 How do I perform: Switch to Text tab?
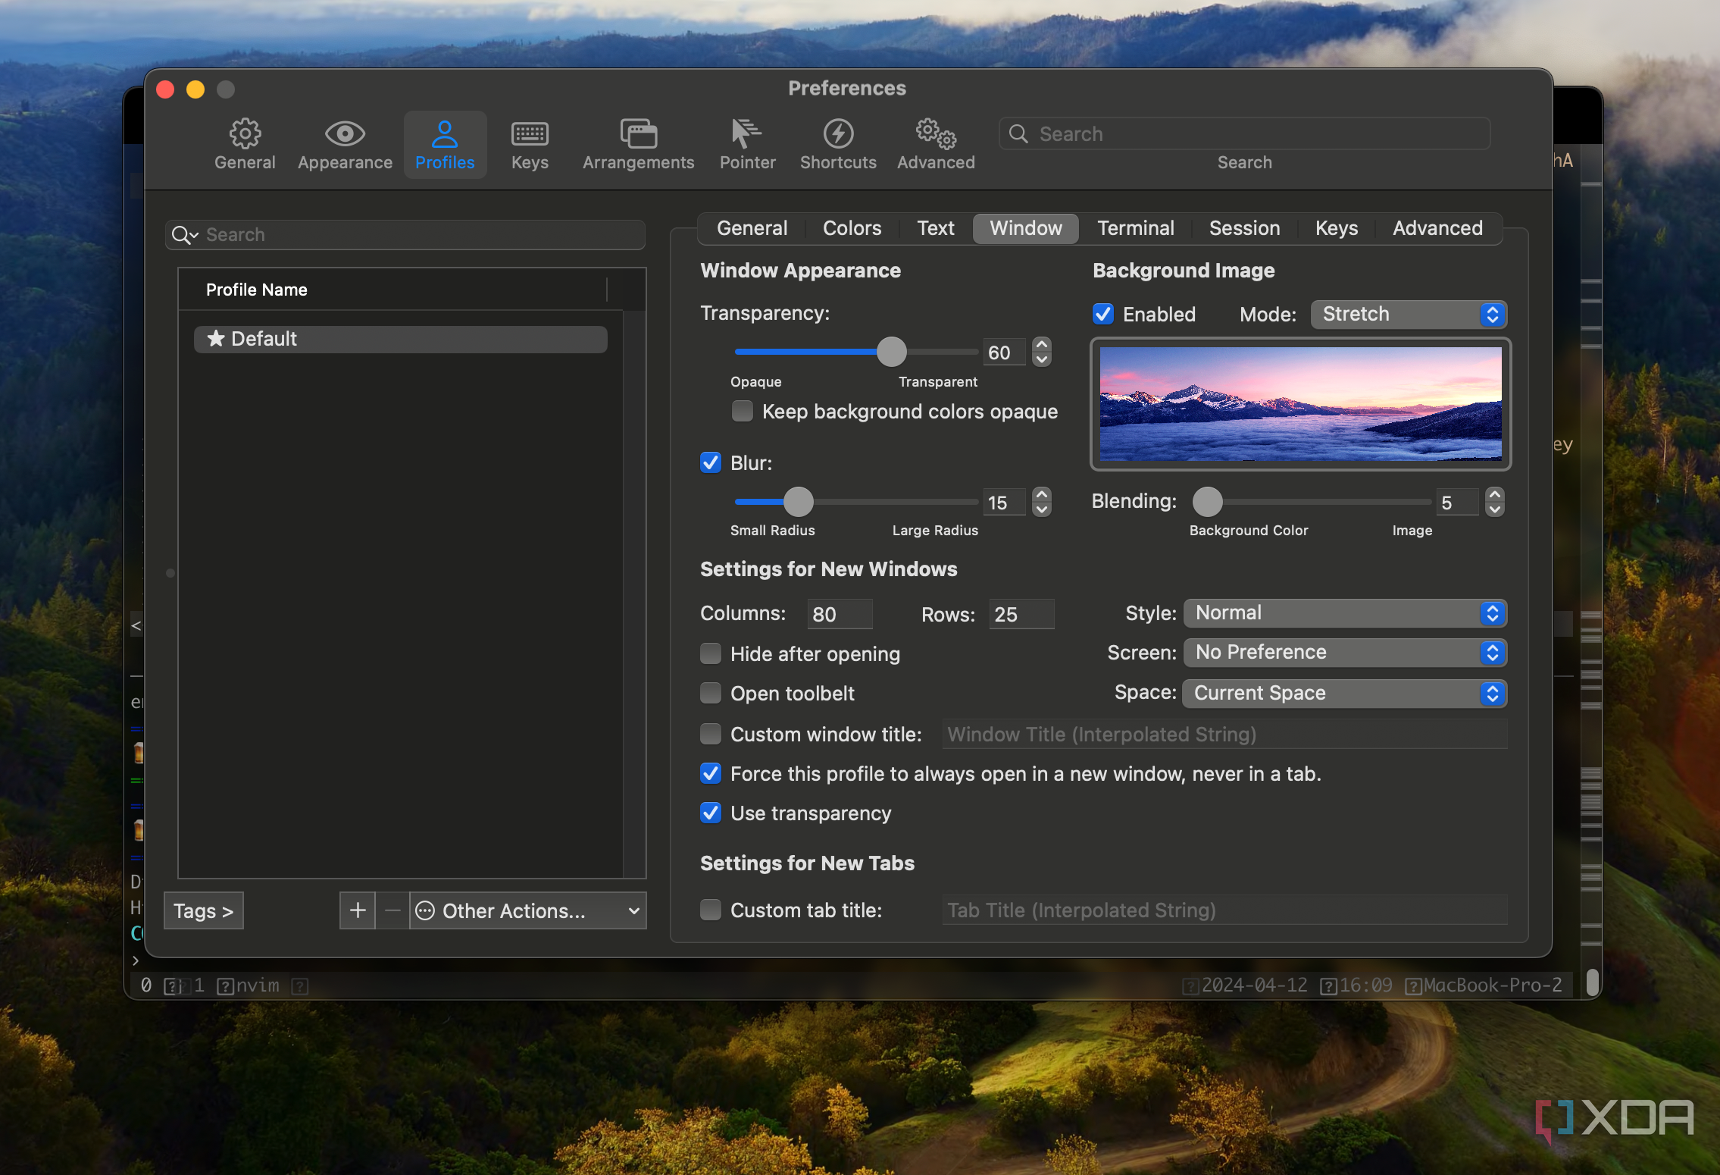click(x=936, y=228)
